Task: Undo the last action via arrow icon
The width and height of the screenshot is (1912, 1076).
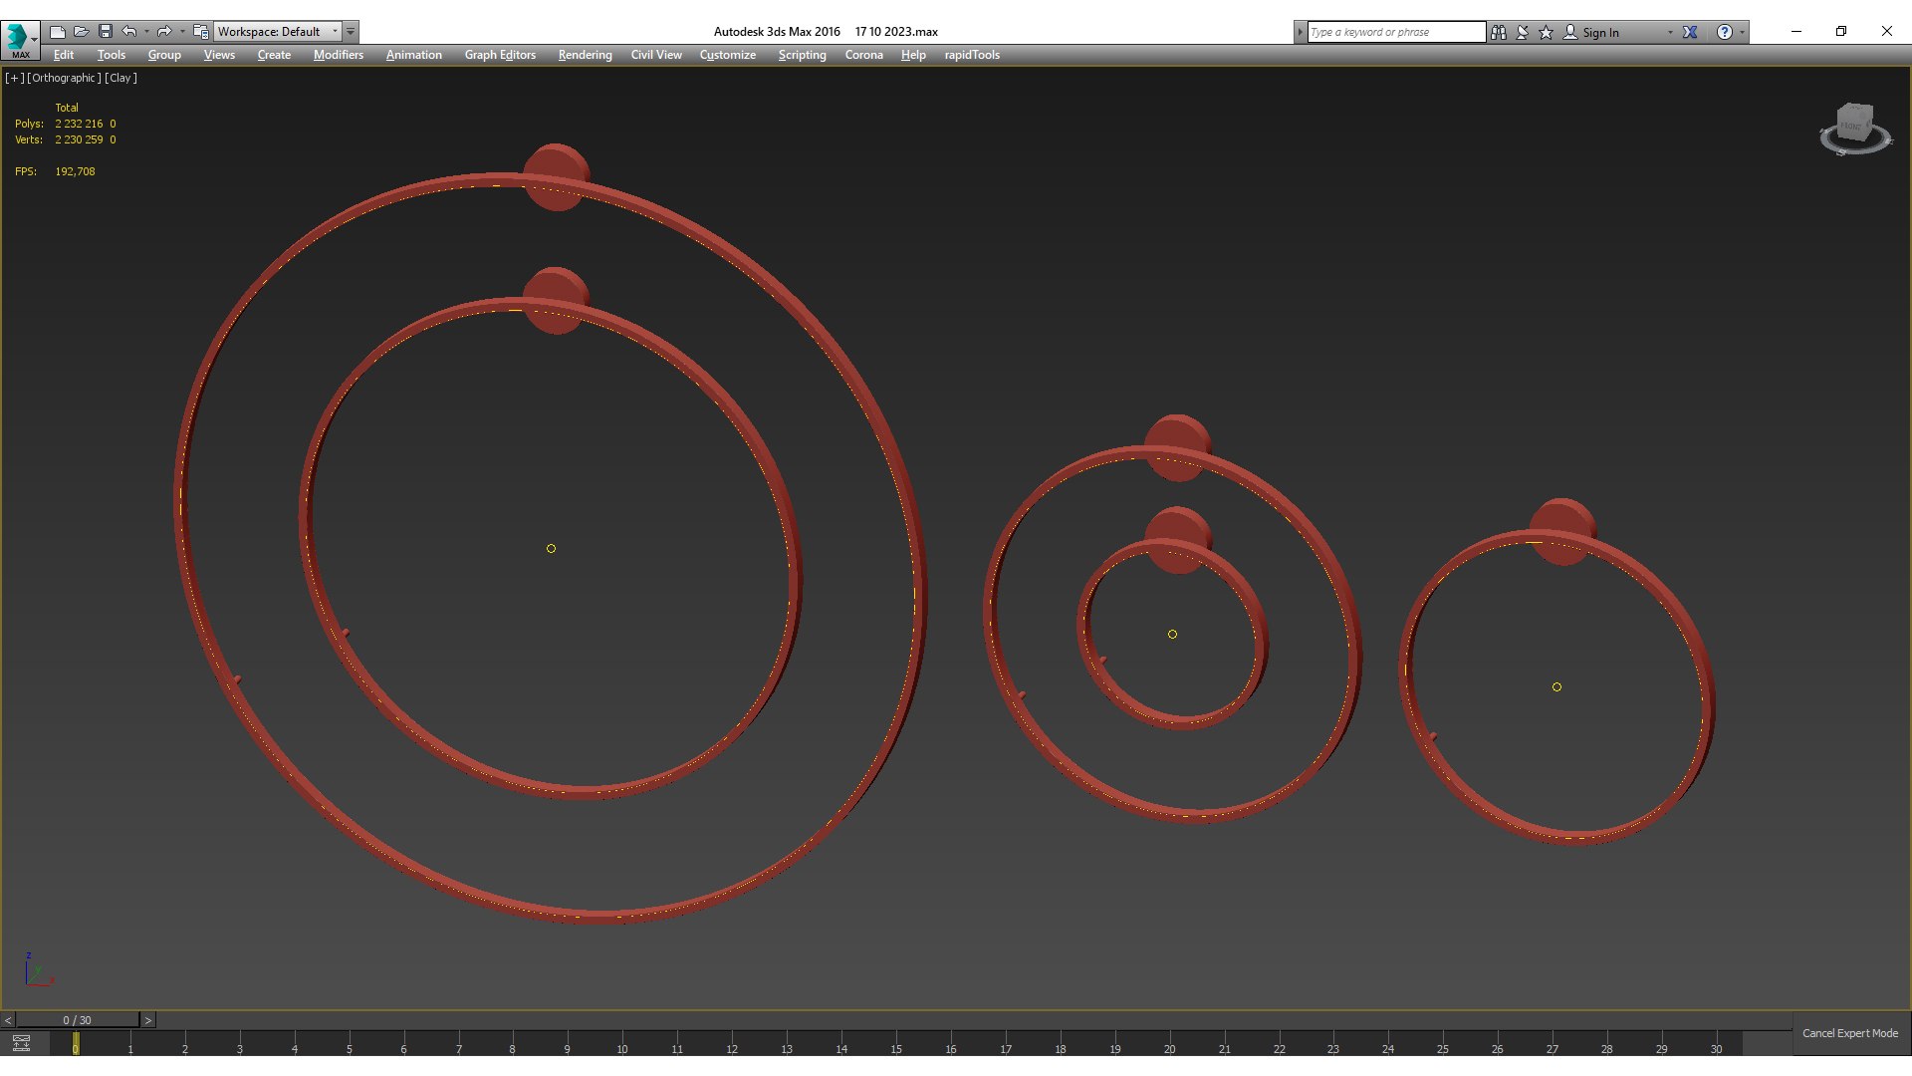Action: (x=129, y=32)
